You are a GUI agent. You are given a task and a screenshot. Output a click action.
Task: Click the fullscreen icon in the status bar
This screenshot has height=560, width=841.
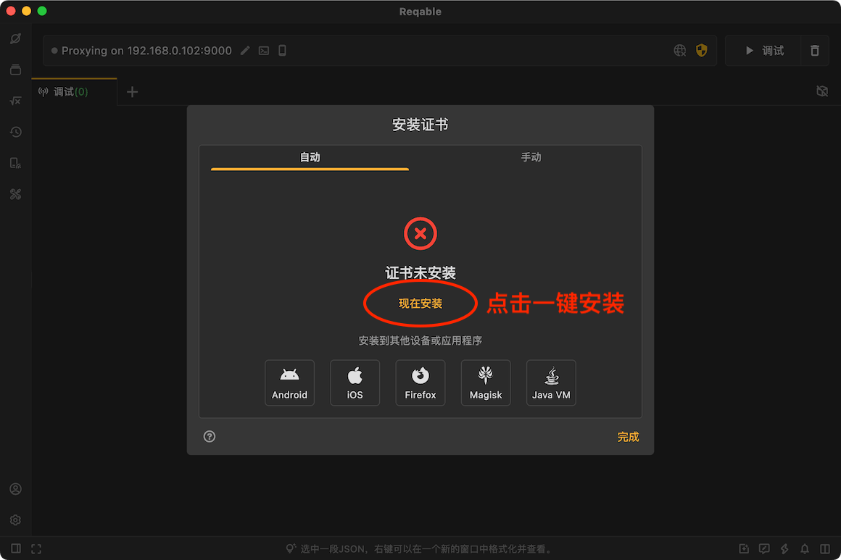36,548
